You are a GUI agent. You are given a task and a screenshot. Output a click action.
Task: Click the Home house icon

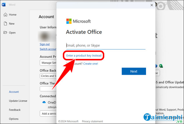(5, 14)
